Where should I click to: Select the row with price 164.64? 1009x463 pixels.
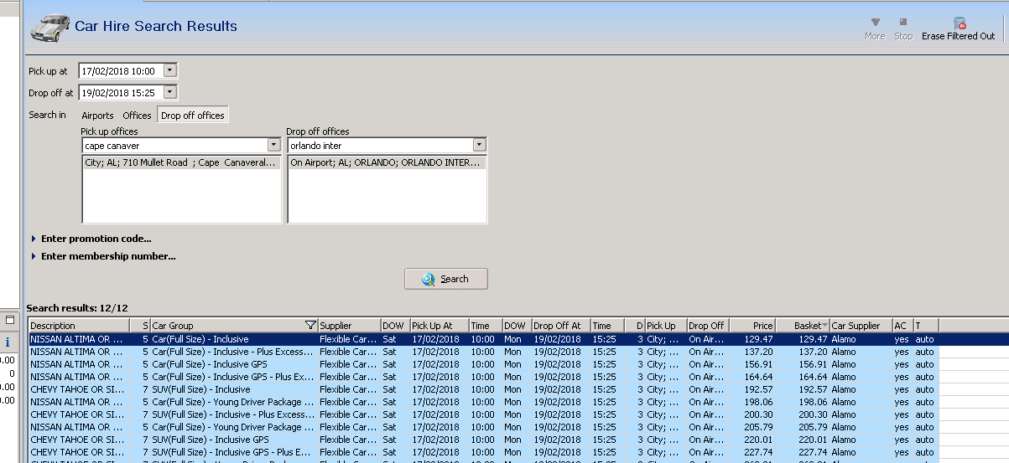pos(482,377)
